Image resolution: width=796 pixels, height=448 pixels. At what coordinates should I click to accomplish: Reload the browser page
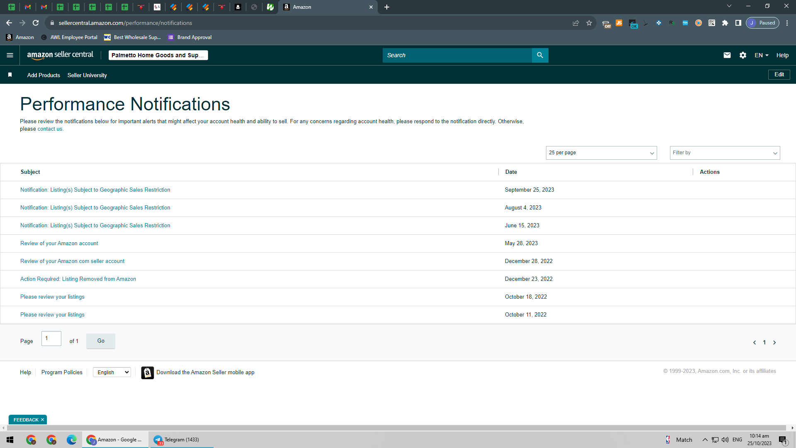36,23
